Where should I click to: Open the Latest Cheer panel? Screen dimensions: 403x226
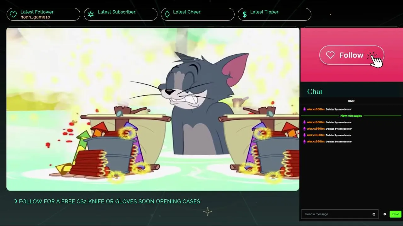pyautogui.click(x=198, y=14)
